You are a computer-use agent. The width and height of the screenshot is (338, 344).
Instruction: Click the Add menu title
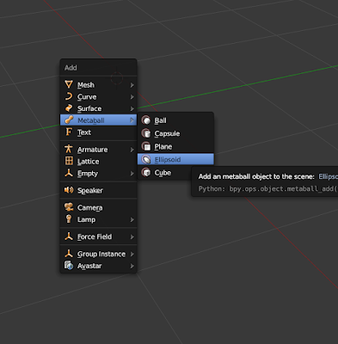[x=71, y=68]
